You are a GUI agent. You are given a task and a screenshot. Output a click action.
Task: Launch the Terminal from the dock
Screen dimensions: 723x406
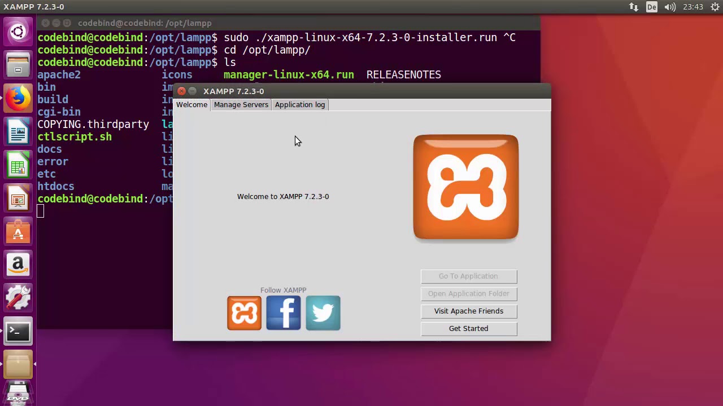coord(18,332)
